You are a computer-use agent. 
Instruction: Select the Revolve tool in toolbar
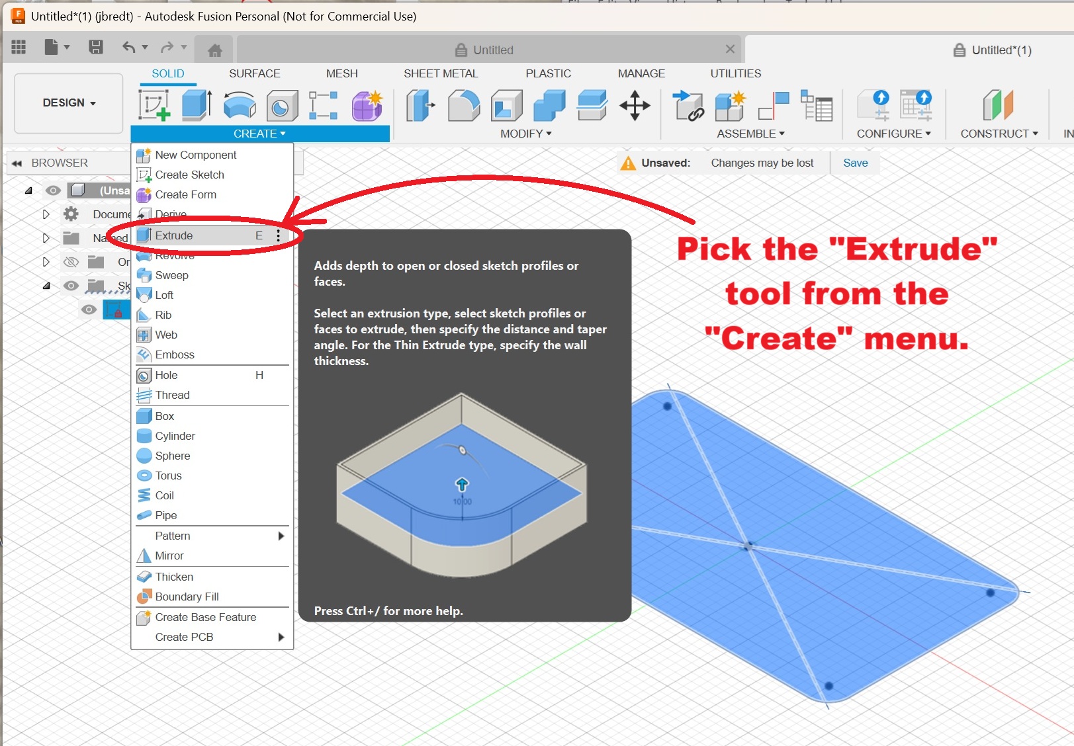(x=239, y=105)
